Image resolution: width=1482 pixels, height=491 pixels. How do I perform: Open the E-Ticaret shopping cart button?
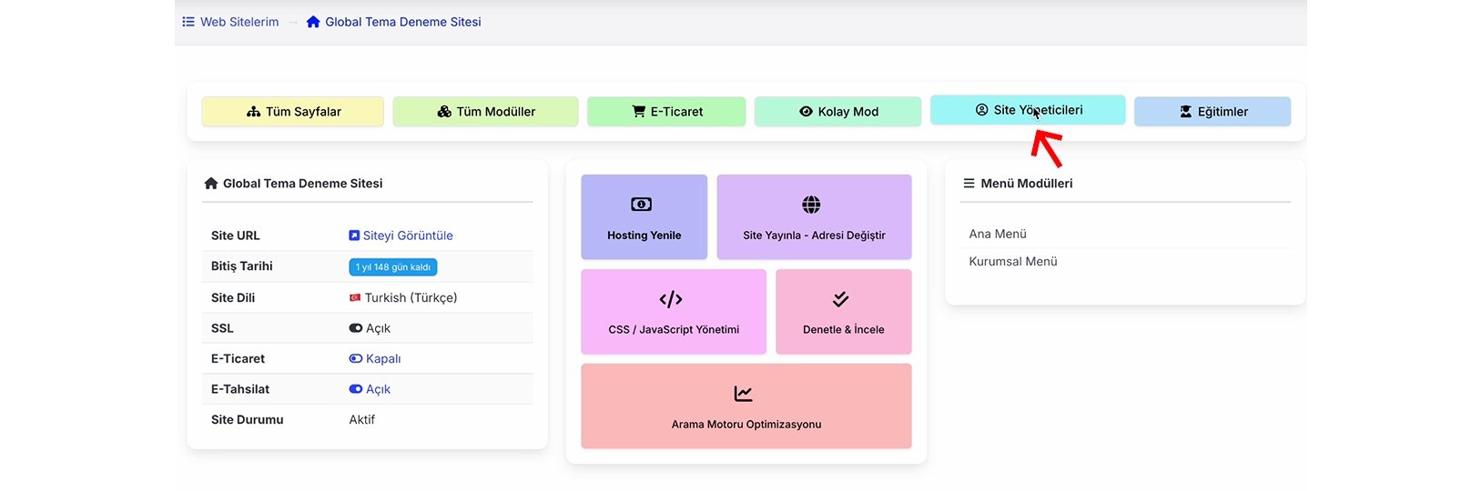[666, 112]
